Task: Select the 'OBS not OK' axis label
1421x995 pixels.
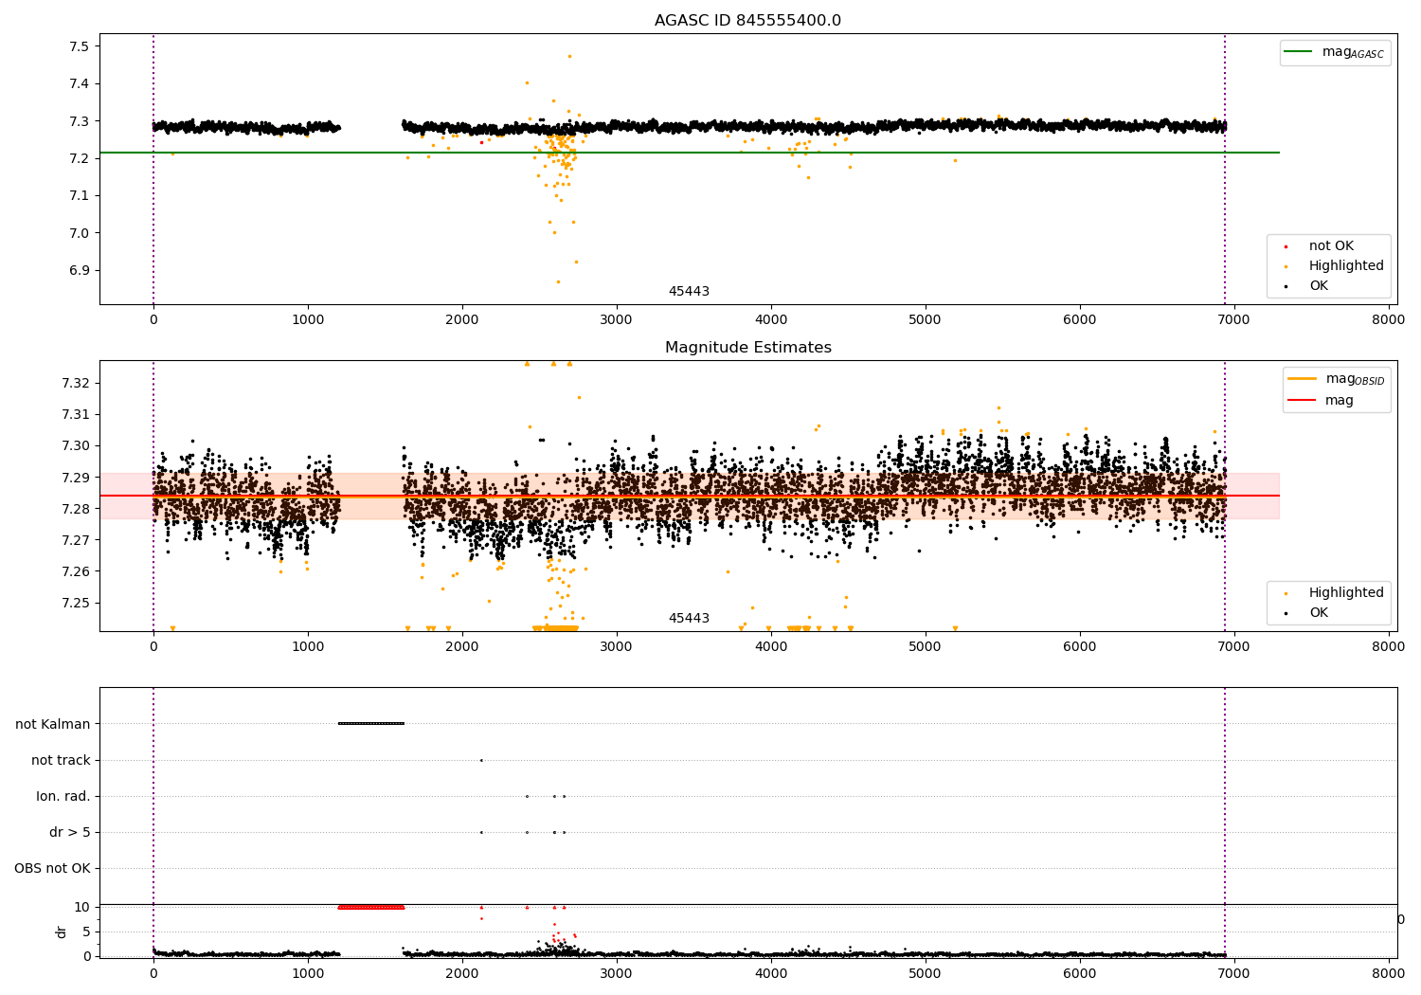Action: (x=52, y=868)
